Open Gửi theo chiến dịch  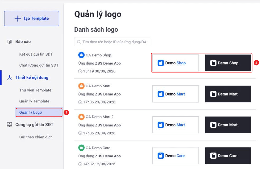pyautogui.click(x=36, y=137)
